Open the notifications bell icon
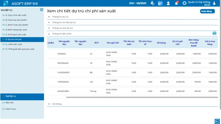221x124 pixels. pyautogui.click(x=176, y=3)
